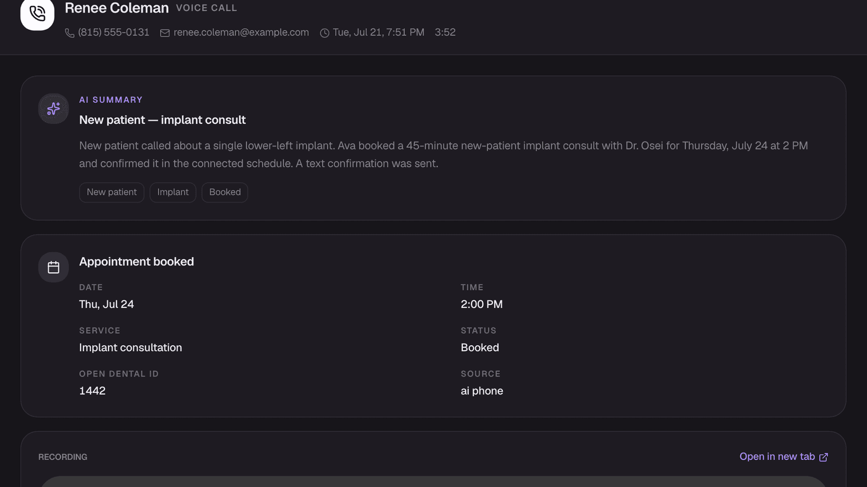Click the SOURCE field label
Screen dimensions: 867x487
coord(481,374)
